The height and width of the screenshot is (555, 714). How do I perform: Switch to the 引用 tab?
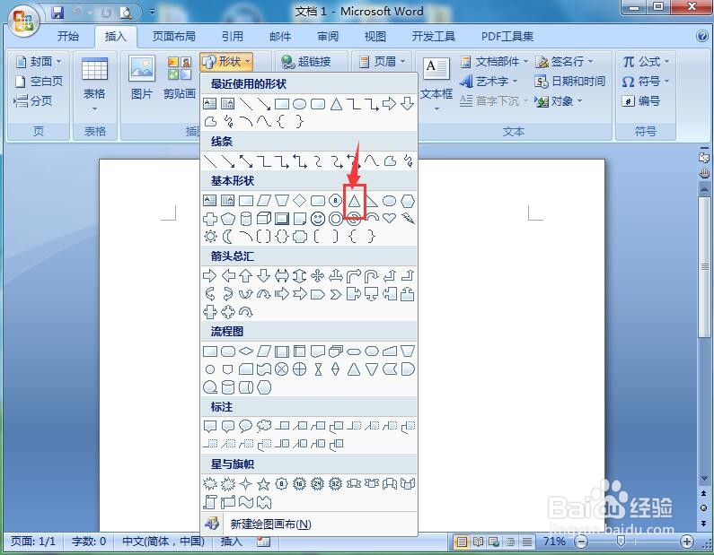(233, 37)
